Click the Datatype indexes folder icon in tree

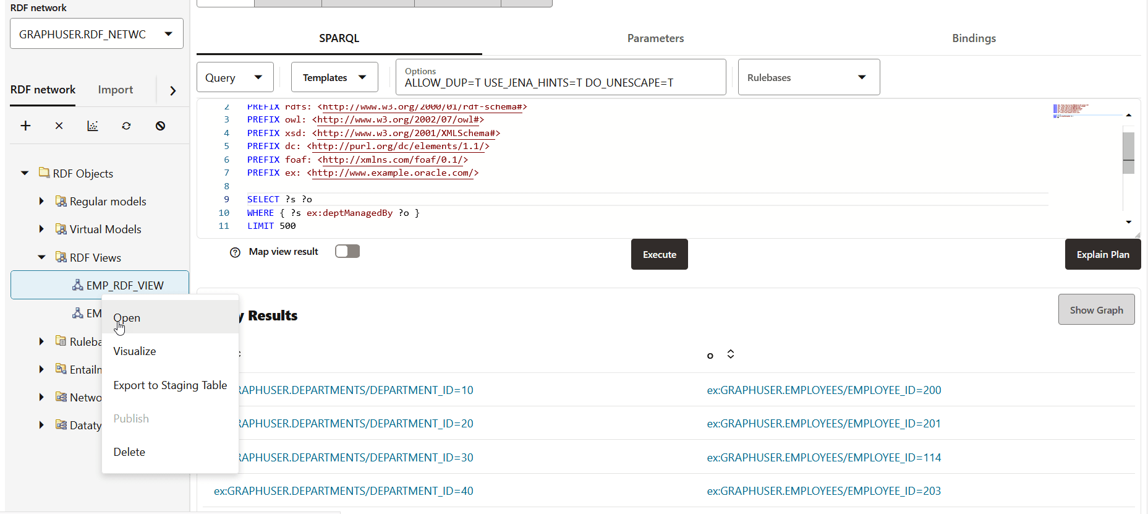click(x=61, y=424)
